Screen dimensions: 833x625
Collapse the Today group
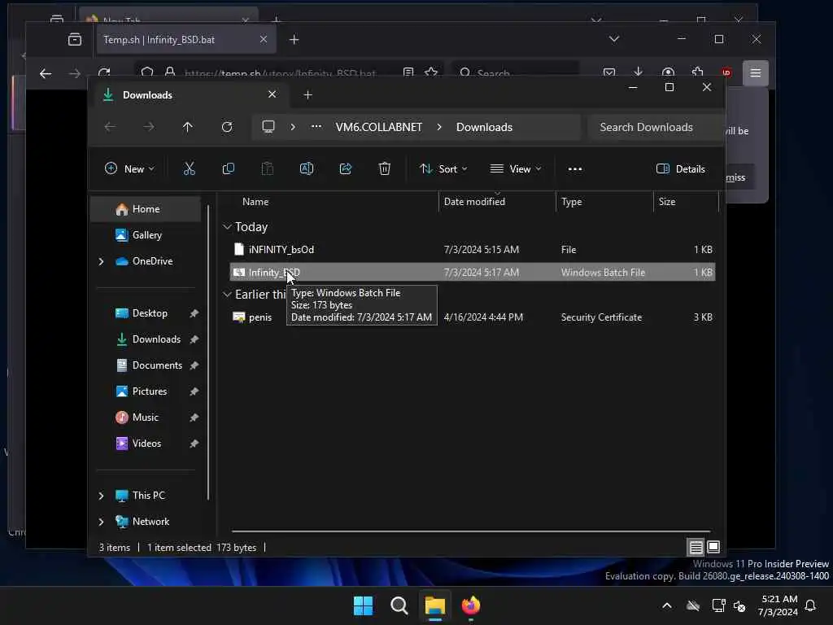tap(228, 227)
